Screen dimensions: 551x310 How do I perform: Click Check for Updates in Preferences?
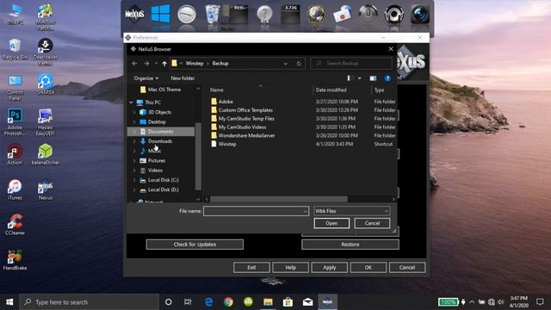pyautogui.click(x=195, y=245)
